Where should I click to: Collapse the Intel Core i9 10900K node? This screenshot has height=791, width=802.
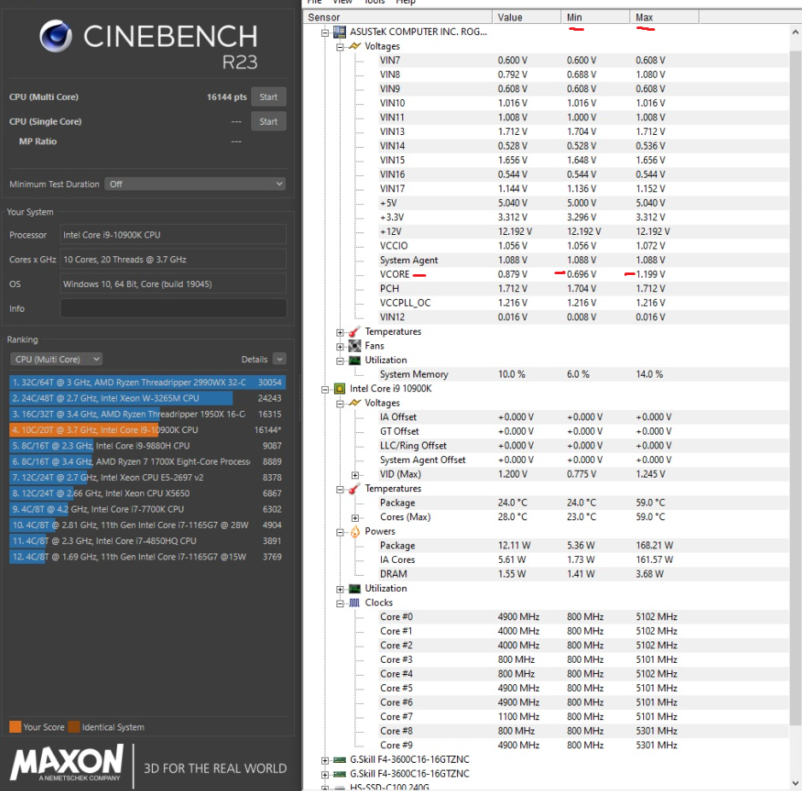[x=325, y=390]
